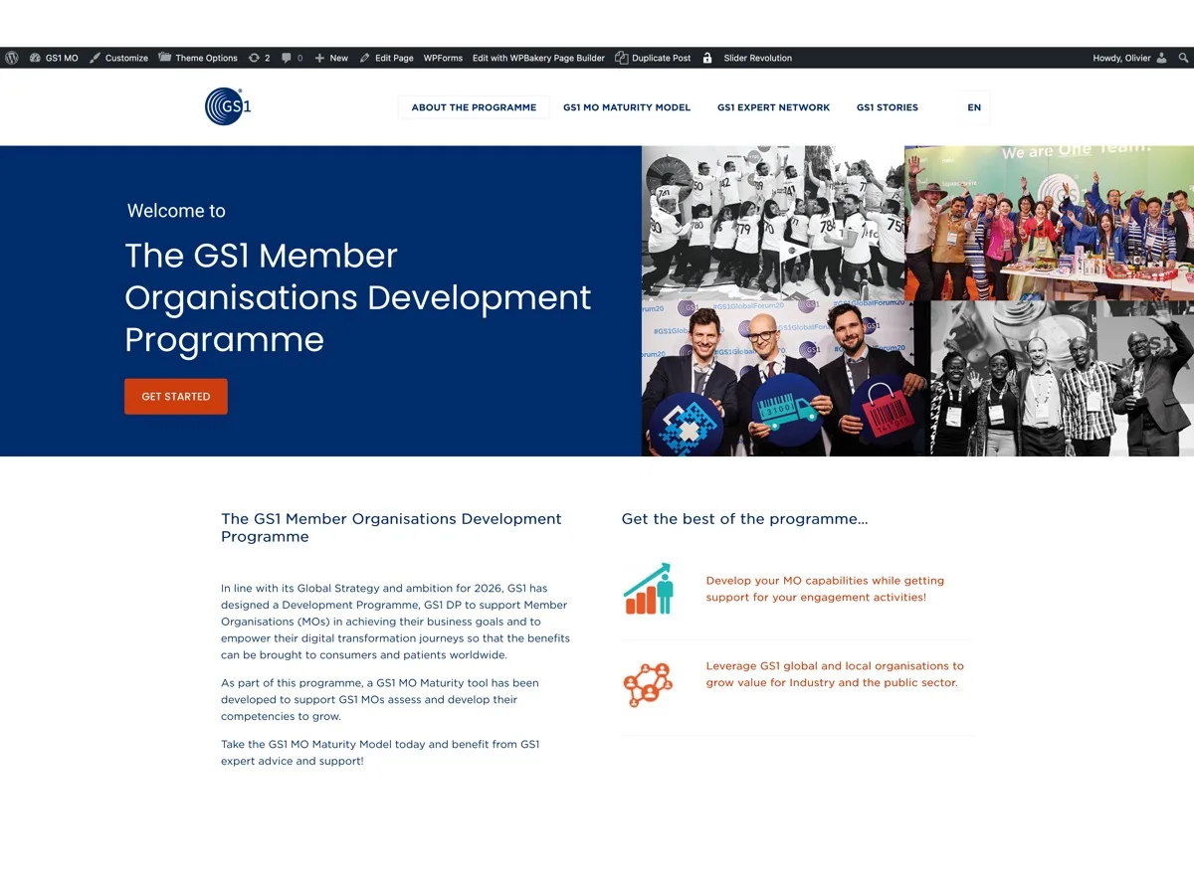Click the WordPress logo in admin bar

point(12,58)
